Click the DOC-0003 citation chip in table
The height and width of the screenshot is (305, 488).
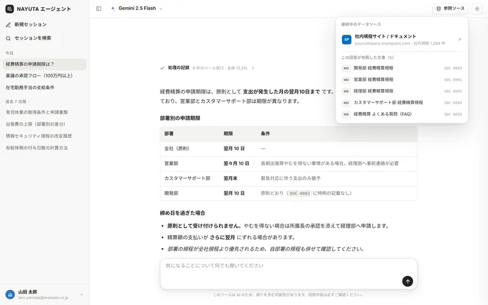point(300,193)
